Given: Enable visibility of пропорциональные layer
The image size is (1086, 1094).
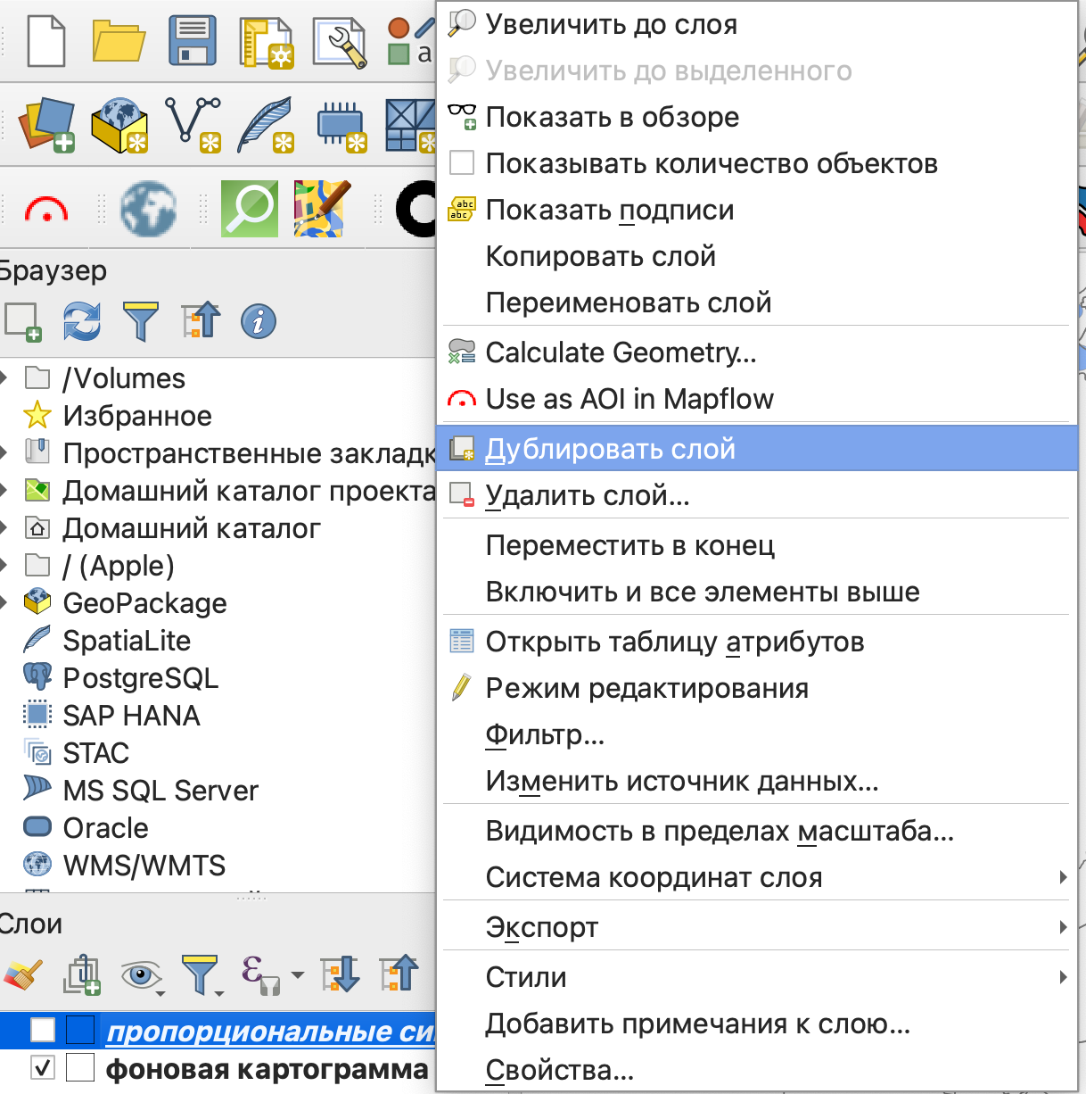Looking at the screenshot, I should (x=43, y=1030).
